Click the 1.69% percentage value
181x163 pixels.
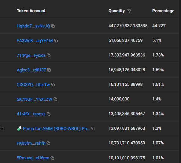click(x=158, y=70)
